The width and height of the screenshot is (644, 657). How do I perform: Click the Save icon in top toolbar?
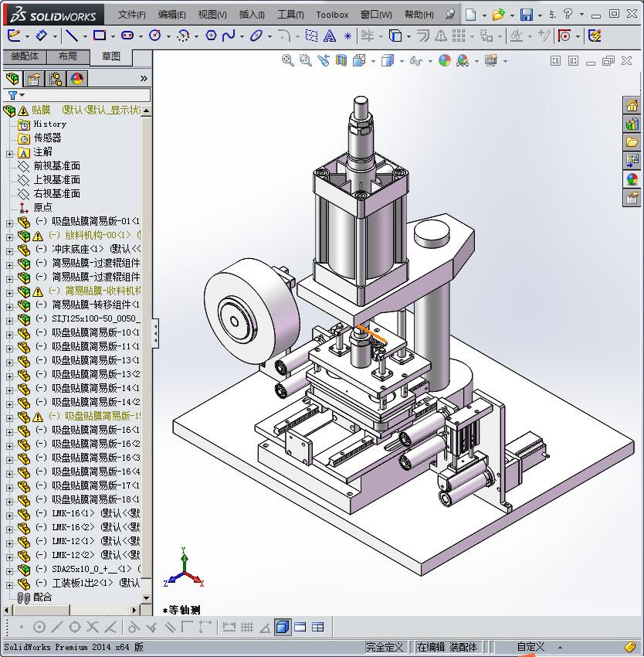coord(526,15)
